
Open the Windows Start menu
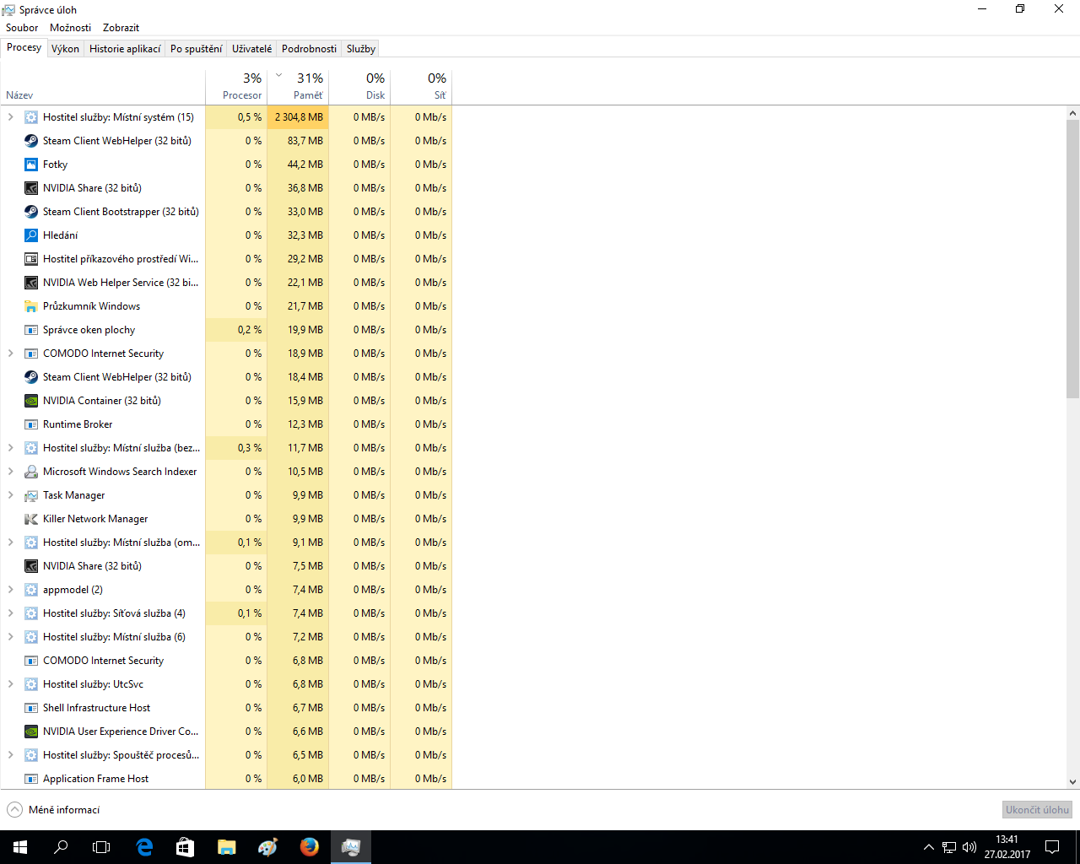(20, 847)
